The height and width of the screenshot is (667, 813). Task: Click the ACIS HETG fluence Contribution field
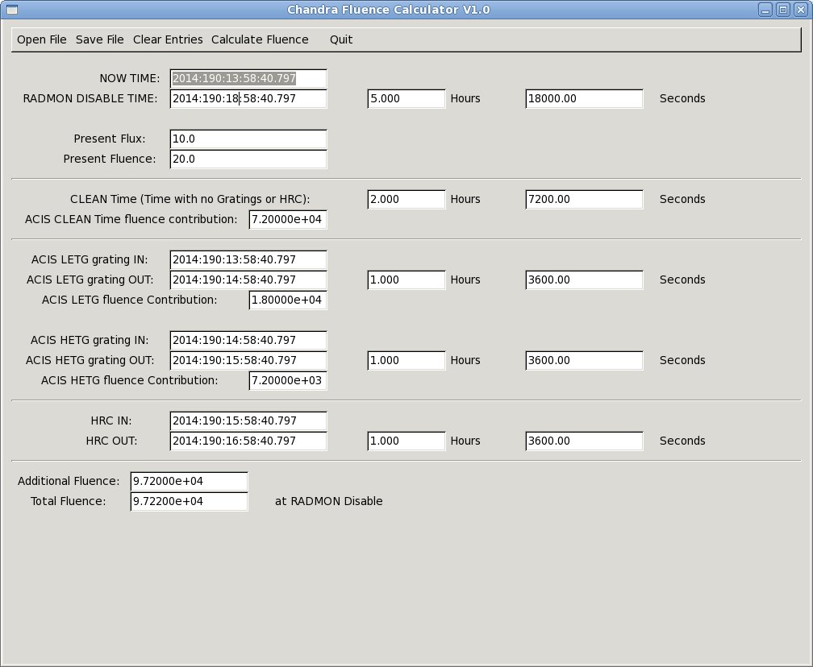click(287, 380)
